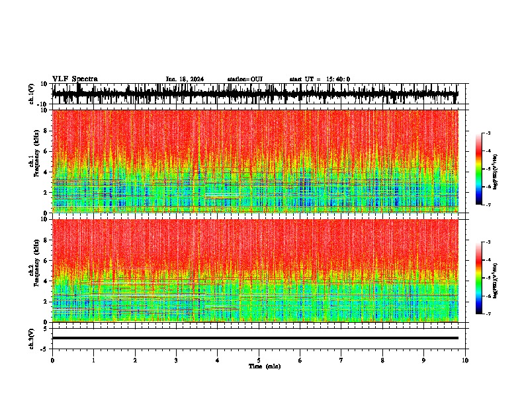This screenshot has width=524, height=404.
Task: Click the '-7' label below ch.2 color bar
Action: tap(488, 314)
